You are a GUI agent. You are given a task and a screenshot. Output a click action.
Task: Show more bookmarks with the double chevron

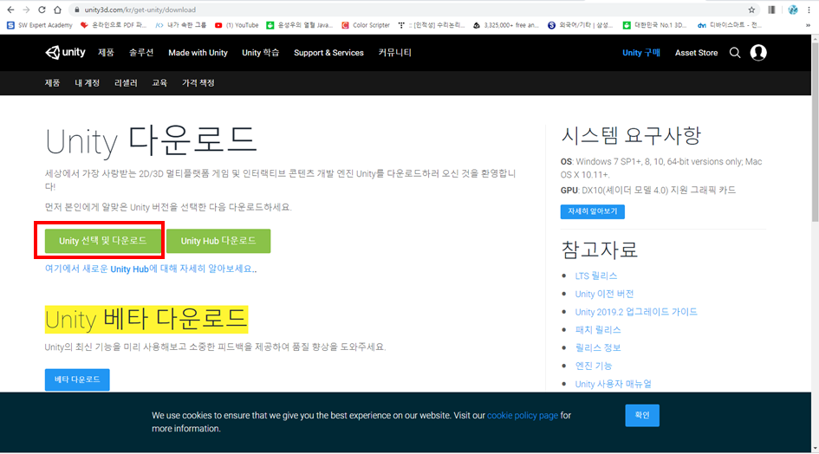[x=808, y=24]
